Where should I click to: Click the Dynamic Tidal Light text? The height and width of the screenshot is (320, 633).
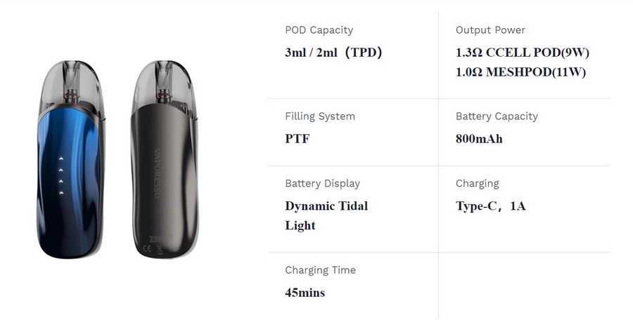point(326,215)
